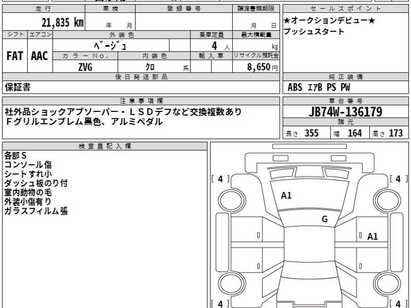
Task: Click the 後日発送部品 header
Action: pyautogui.click(x=141, y=77)
